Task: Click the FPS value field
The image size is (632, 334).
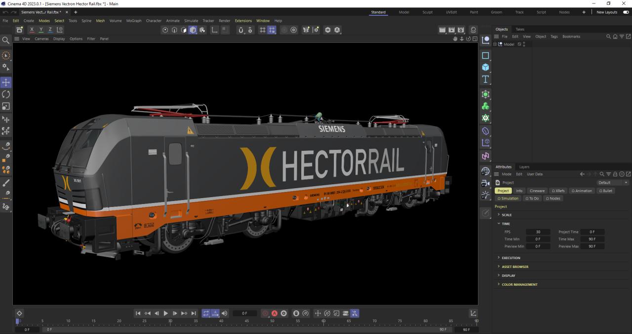Action: tap(538, 232)
